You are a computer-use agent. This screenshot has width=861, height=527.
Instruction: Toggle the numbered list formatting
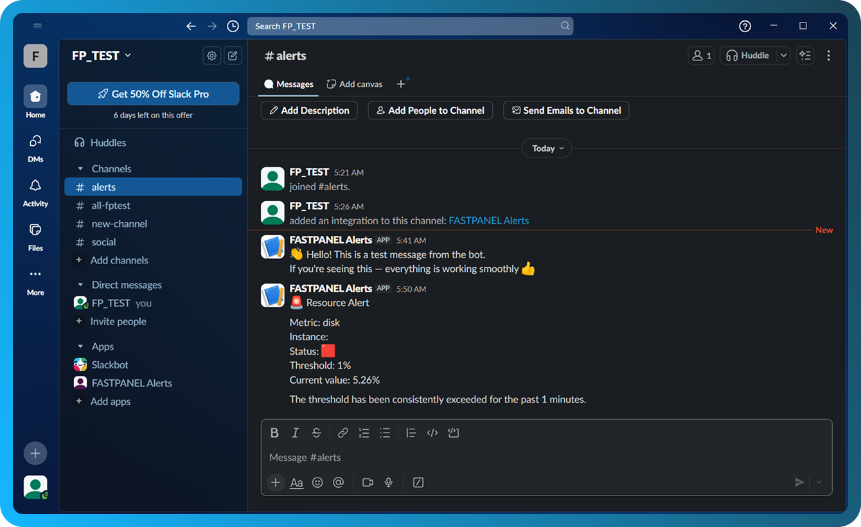364,433
